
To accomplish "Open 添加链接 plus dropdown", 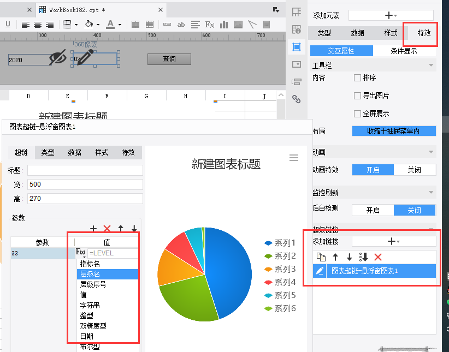I will point(394,241).
